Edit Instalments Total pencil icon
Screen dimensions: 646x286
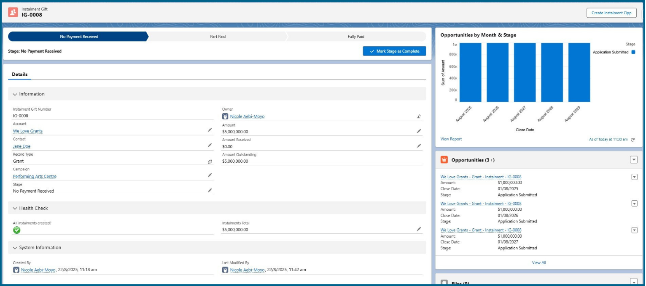tap(419, 229)
